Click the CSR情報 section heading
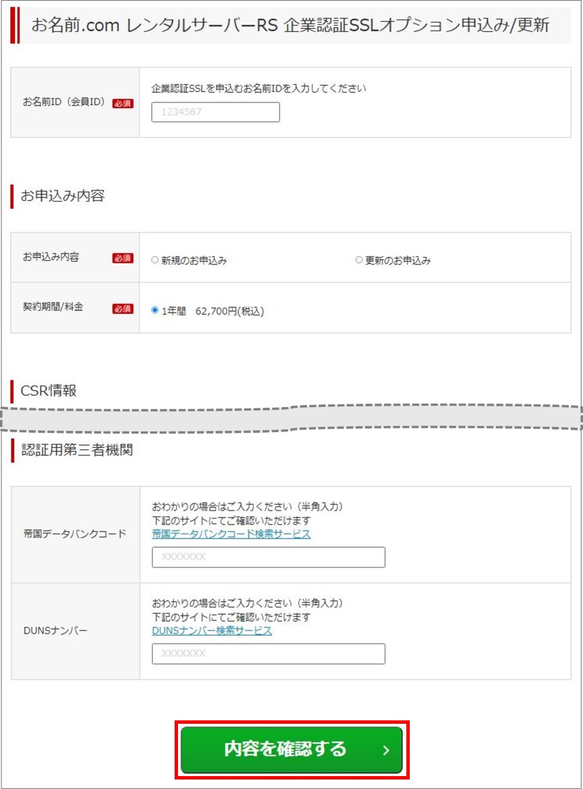 point(48,391)
